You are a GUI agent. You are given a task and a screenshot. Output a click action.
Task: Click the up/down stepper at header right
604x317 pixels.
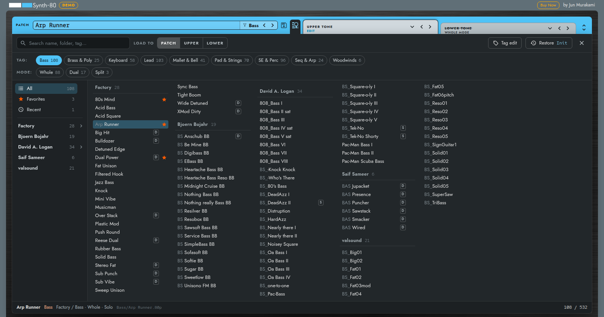tap(584, 28)
